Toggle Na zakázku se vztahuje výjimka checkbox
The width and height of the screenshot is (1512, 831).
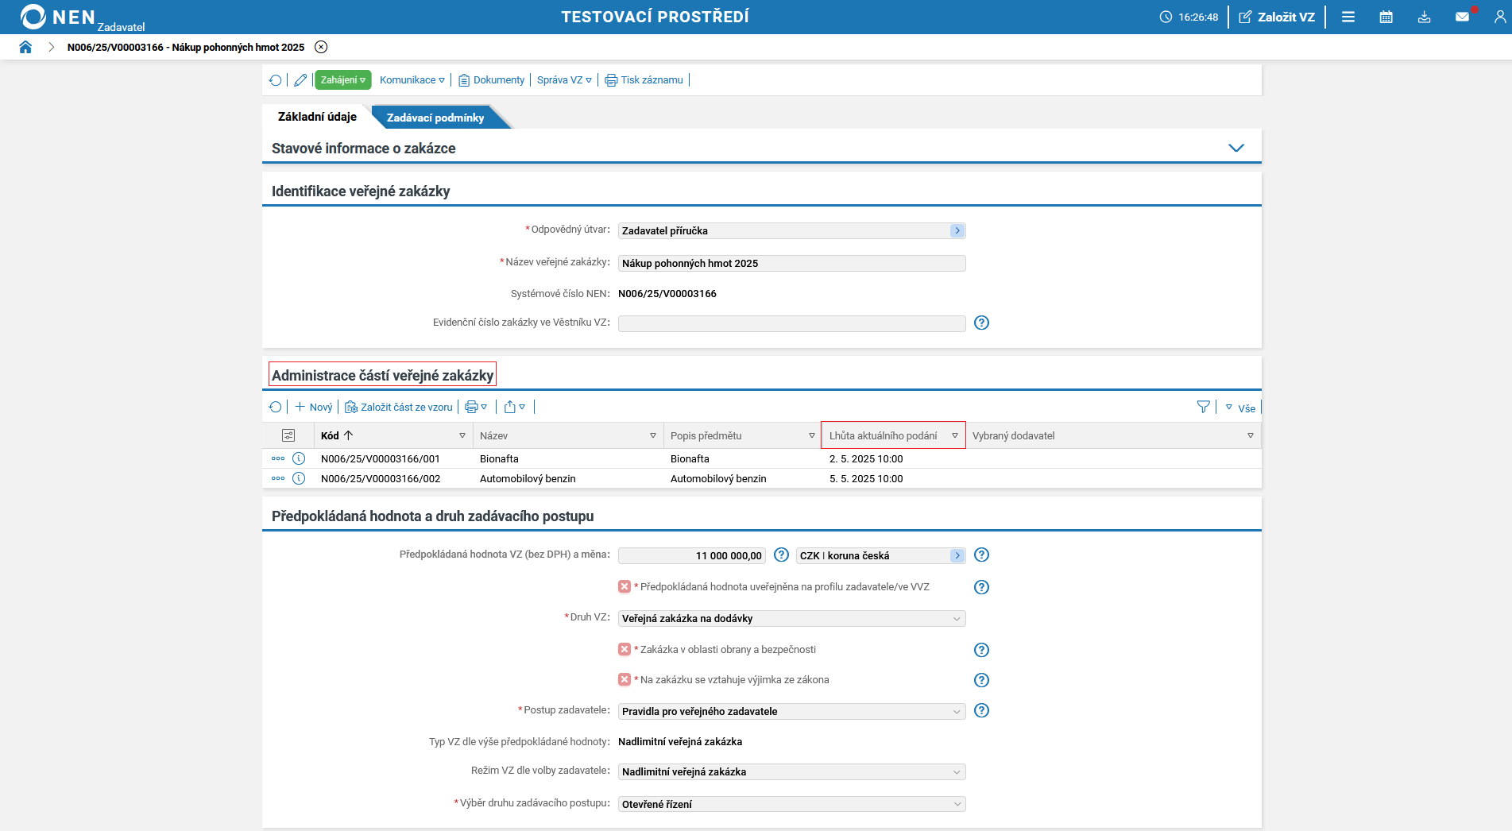625,679
